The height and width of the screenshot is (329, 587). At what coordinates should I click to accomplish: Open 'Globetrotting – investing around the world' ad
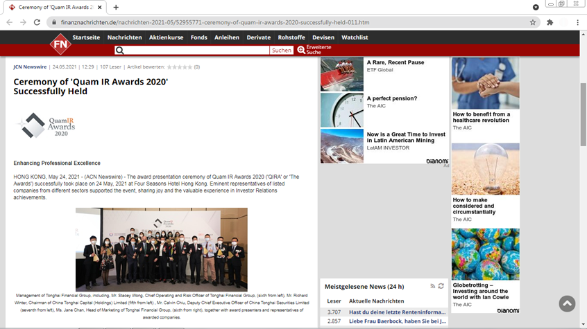point(481,291)
